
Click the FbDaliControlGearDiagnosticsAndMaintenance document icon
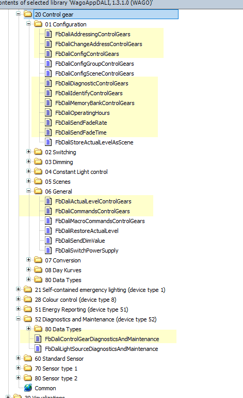click(38, 339)
